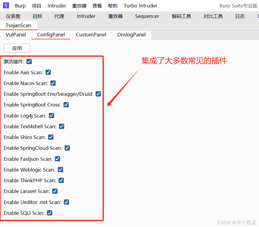
Task: Toggle Enable Ueditor .net Scan checkbox
Action: pos(66,202)
